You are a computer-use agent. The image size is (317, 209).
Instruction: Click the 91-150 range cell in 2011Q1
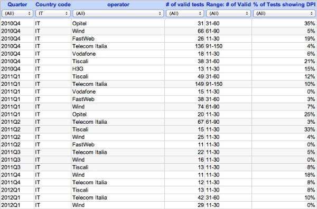tap(228, 84)
